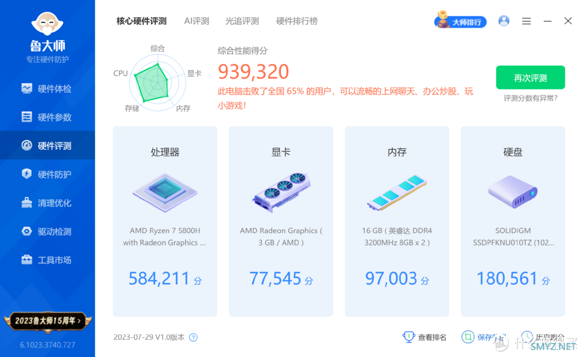This screenshot has width=583, height=357.
Task: Click the 再次评测 green button
Action: point(530,77)
